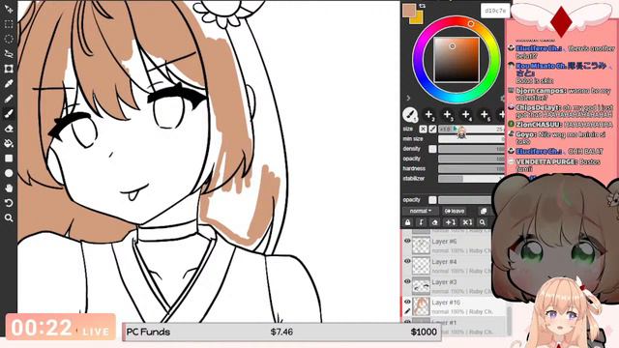This screenshot has height=348, width=619.
Task: Click the hardness slider
Action: [x=471, y=168]
